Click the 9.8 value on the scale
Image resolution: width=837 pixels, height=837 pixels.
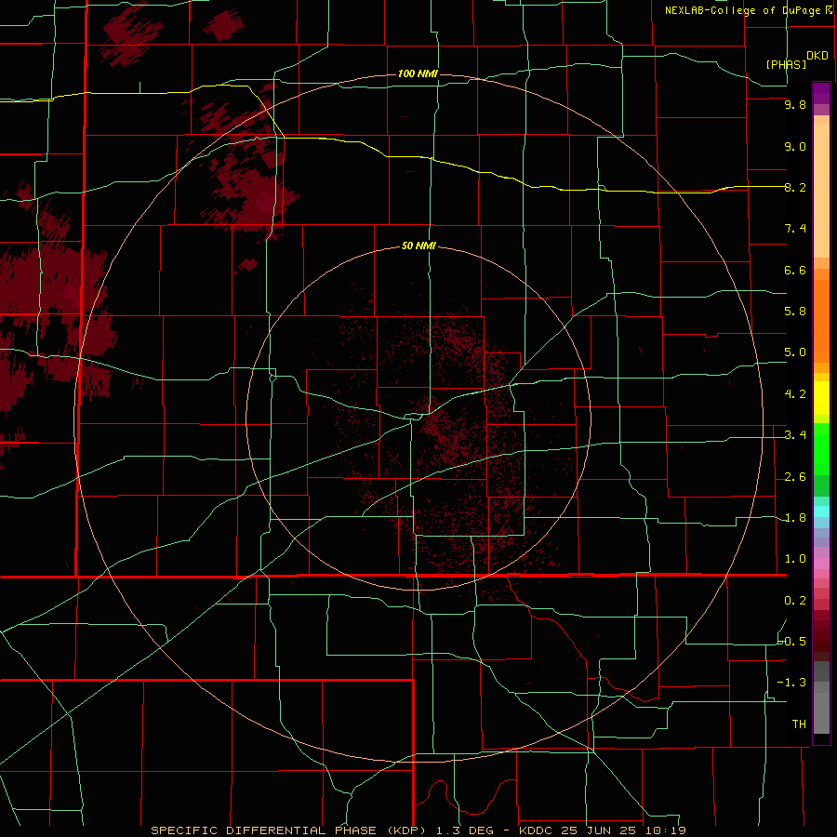coord(795,104)
